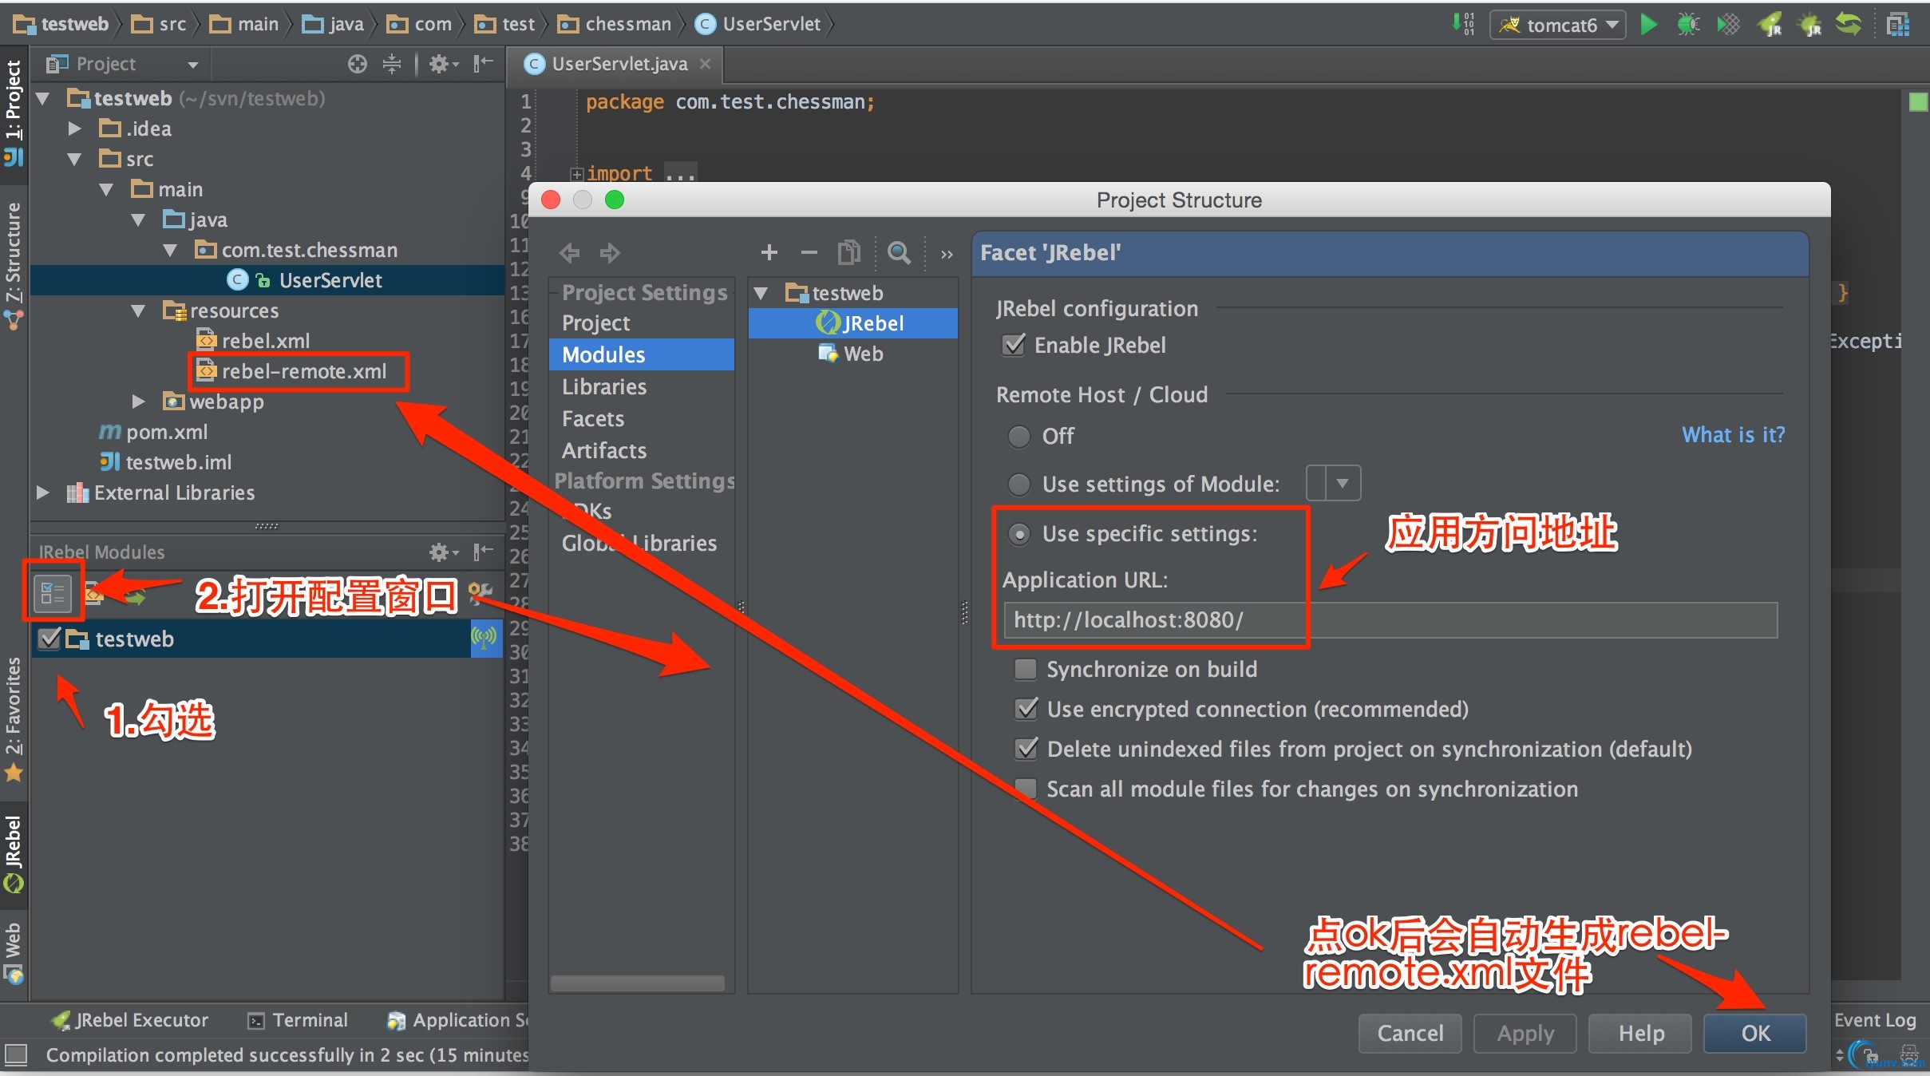Click the What is it? link
1930x1076 pixels.
pyautogui.click(x=1733, y=435)
